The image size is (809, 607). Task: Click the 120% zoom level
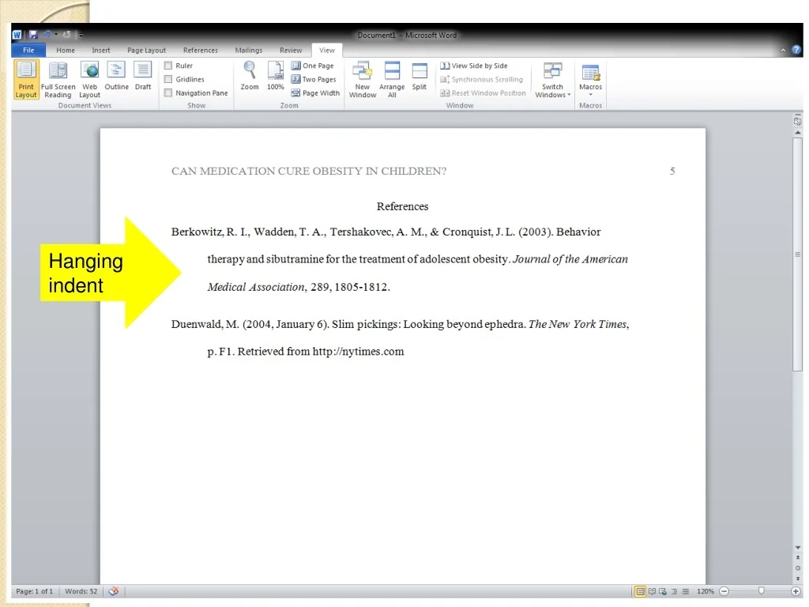pos(706,591)
